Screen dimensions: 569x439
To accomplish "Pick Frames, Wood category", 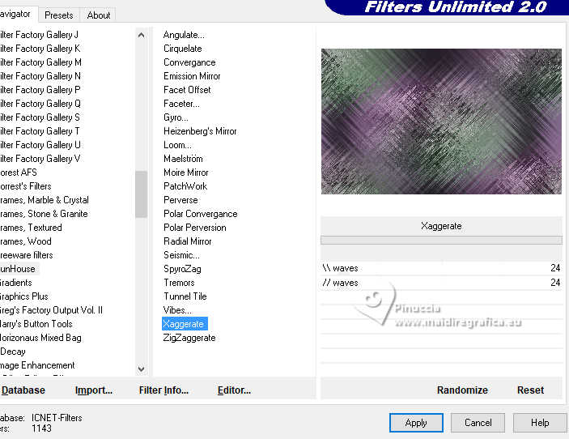I will pyautogui.click(x=26, y=242).
